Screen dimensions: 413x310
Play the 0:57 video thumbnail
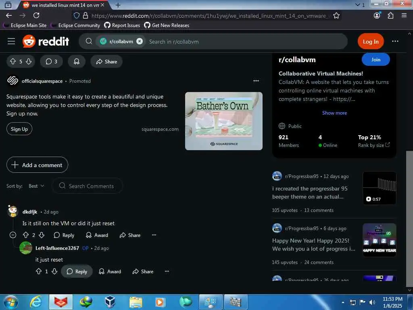pyautogui.click(x=379, y=188)
